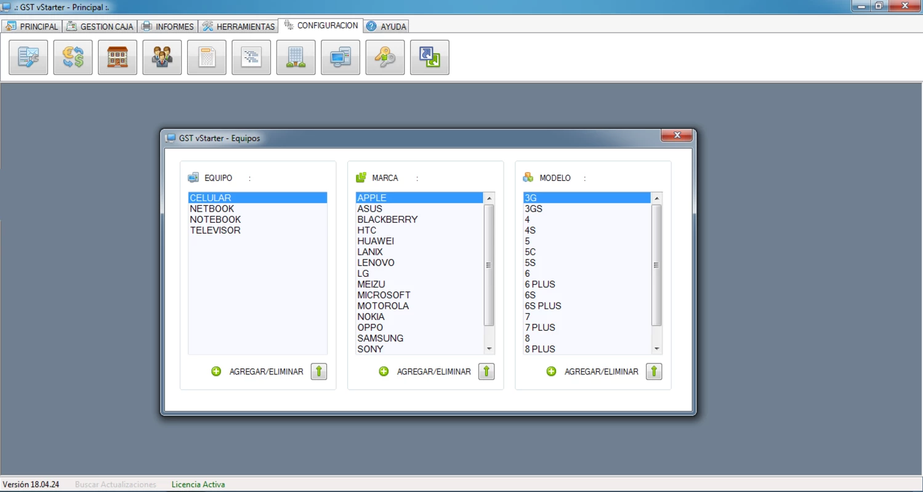Click the keys license toolbar icon
Screen dimensions: 923x492
pyautogui.click(x=385, y=57)
